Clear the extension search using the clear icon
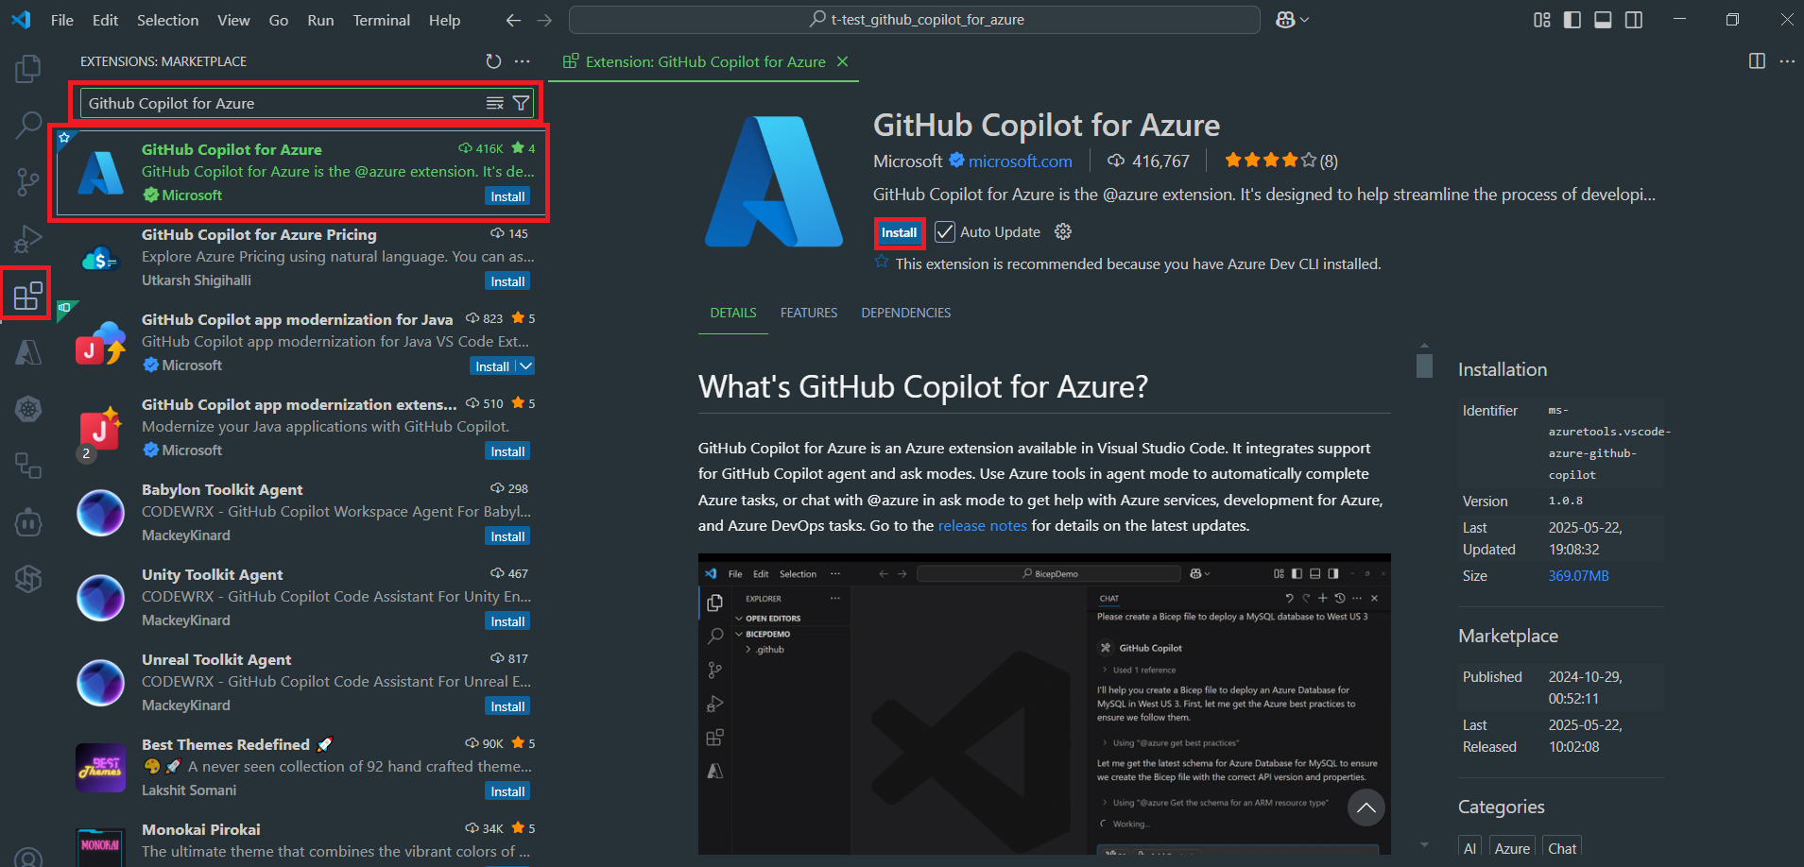 click(495, 103)
